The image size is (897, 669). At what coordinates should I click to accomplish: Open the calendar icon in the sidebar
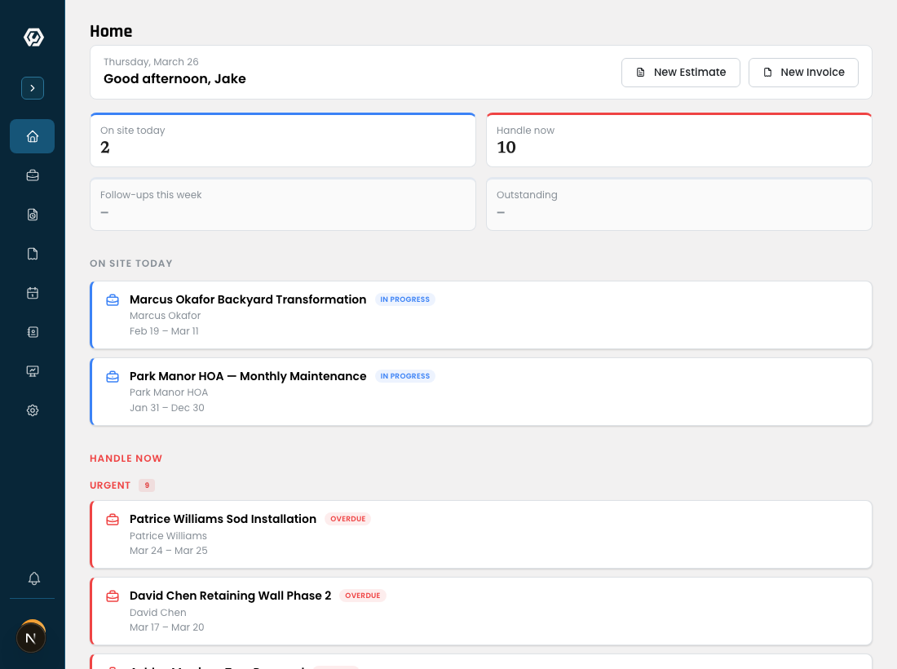33,293
